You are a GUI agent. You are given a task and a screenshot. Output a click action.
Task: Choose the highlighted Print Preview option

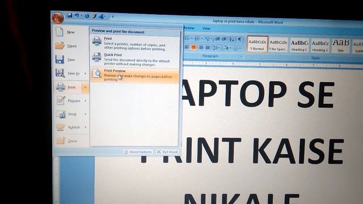tap(135, 75)
